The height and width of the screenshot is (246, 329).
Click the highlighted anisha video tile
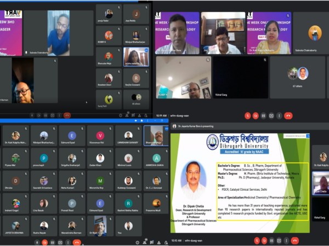[x=136, y=57]
